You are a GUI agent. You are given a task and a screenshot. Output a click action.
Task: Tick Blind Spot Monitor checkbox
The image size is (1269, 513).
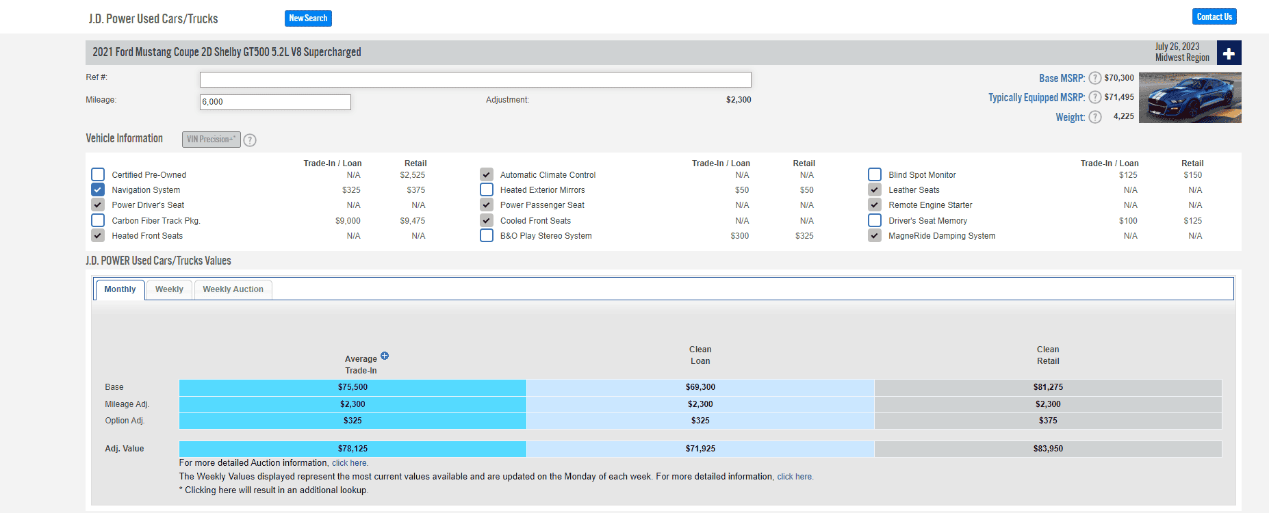click(875, 174)
